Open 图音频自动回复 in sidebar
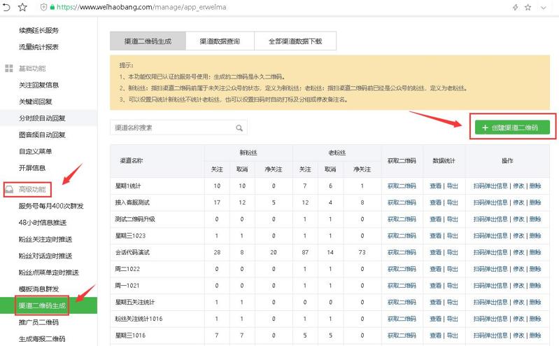The width and height of the screenshot is (559, 346). pos(42,134)
